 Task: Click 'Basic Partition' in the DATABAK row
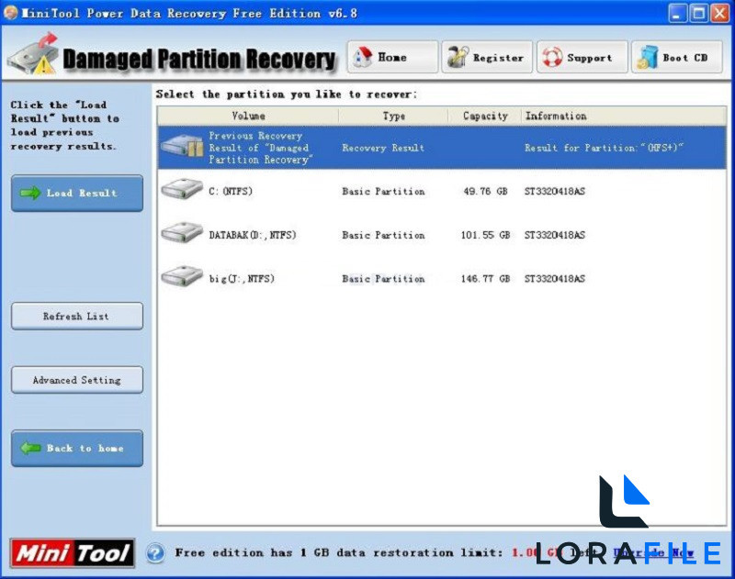click(x=383, y=235)
